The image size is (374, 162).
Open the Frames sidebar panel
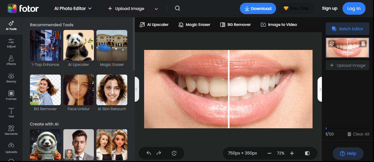(x=11, y=95)
